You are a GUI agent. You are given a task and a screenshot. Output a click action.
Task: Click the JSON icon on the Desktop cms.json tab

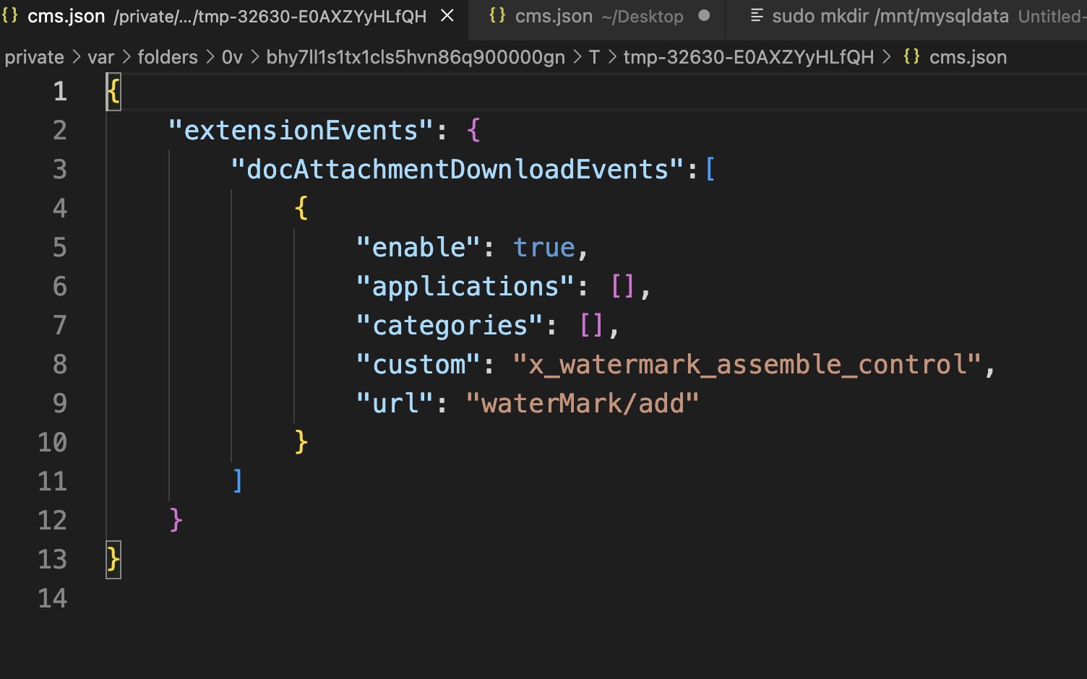click(x=497, y=16)
